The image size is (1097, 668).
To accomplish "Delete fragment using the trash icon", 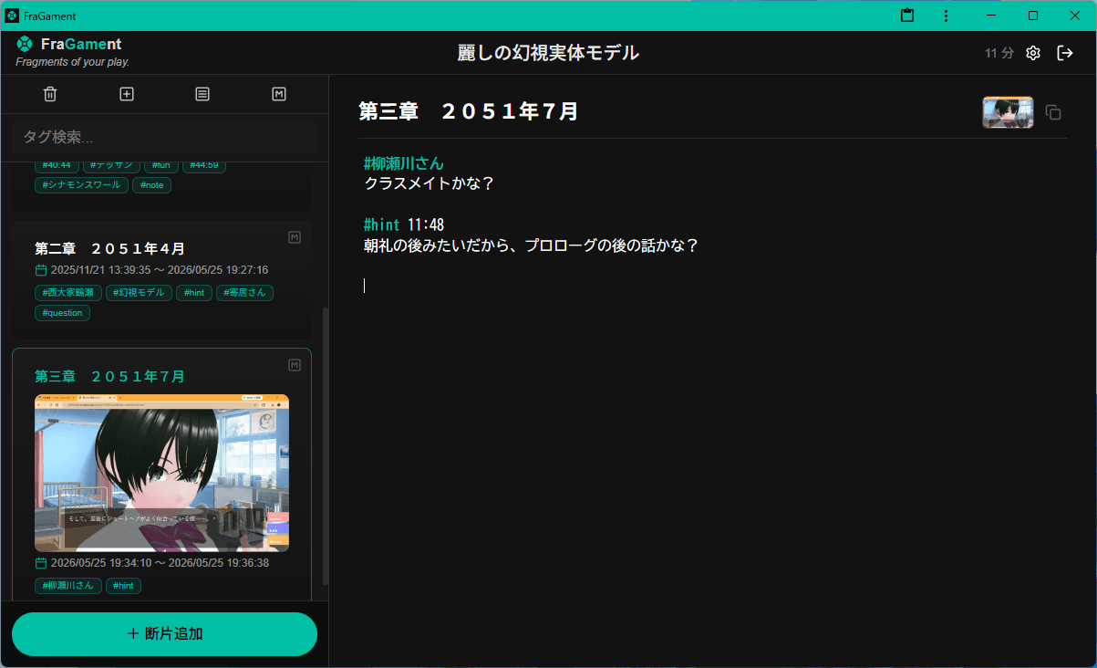I will 50,94.
